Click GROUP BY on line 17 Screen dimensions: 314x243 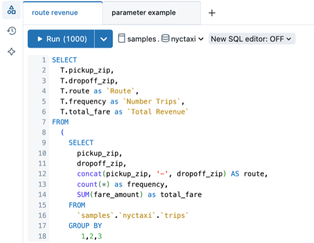click(x=85, y=226)
